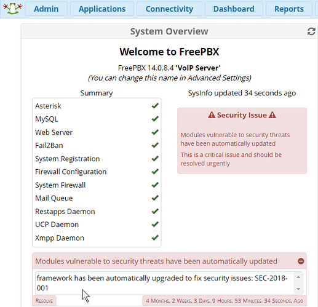Select the UCP Daemon row label
The image size is (318, 307).
pyautogui.click(x=57, y=225)
